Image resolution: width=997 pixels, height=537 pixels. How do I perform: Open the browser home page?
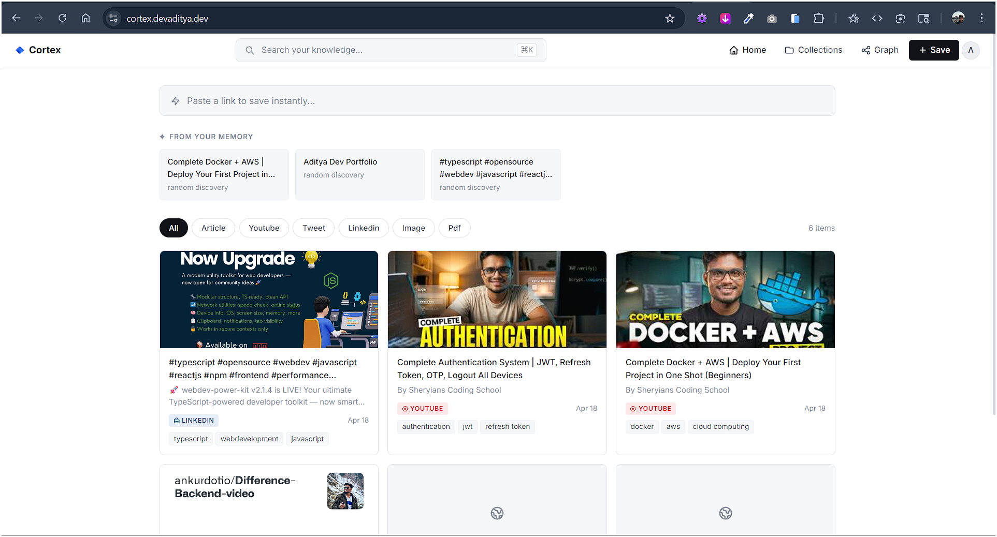pyautogui.click(x=85, y=18)
